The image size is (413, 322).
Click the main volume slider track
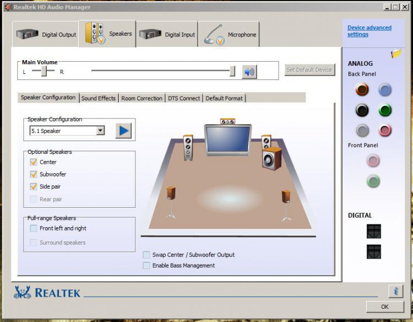pos(161,71)
